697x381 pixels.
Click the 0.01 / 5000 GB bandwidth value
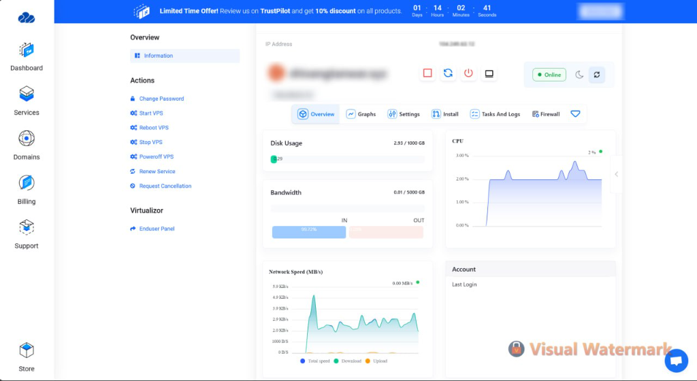pos(409,192)
